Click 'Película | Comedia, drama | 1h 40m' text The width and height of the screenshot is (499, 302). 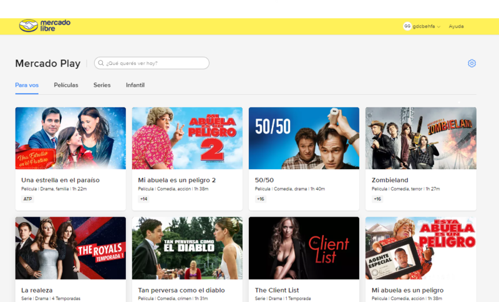[290, 189]
